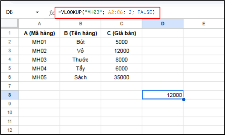The image size is (225, 135).
Task: Select the entire sheet via corner box
Action: pyautogui.click(x=10, y=23)
